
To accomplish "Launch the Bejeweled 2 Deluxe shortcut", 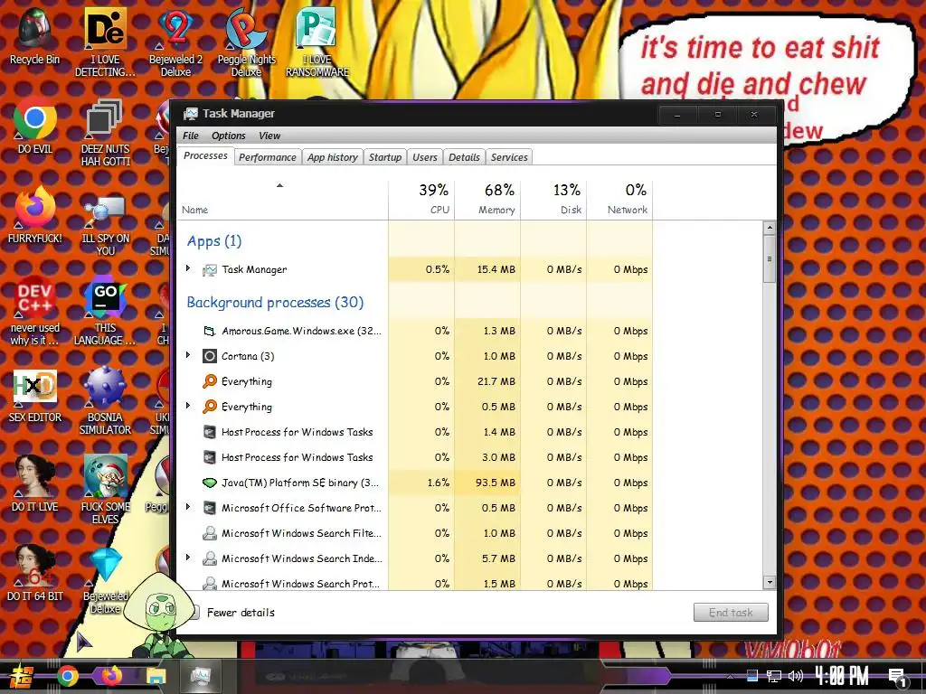I will click(x=176, y=42).
